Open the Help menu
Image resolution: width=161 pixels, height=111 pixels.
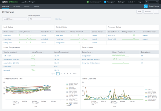140,2
